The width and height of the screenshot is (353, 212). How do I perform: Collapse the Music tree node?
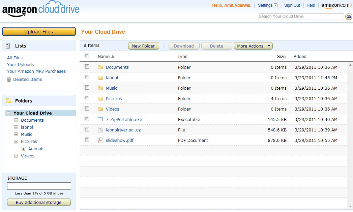[16, 134]
